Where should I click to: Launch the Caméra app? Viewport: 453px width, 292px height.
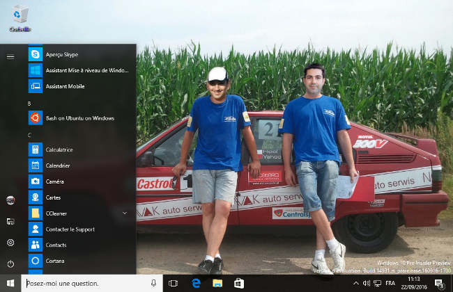point(56,181)
